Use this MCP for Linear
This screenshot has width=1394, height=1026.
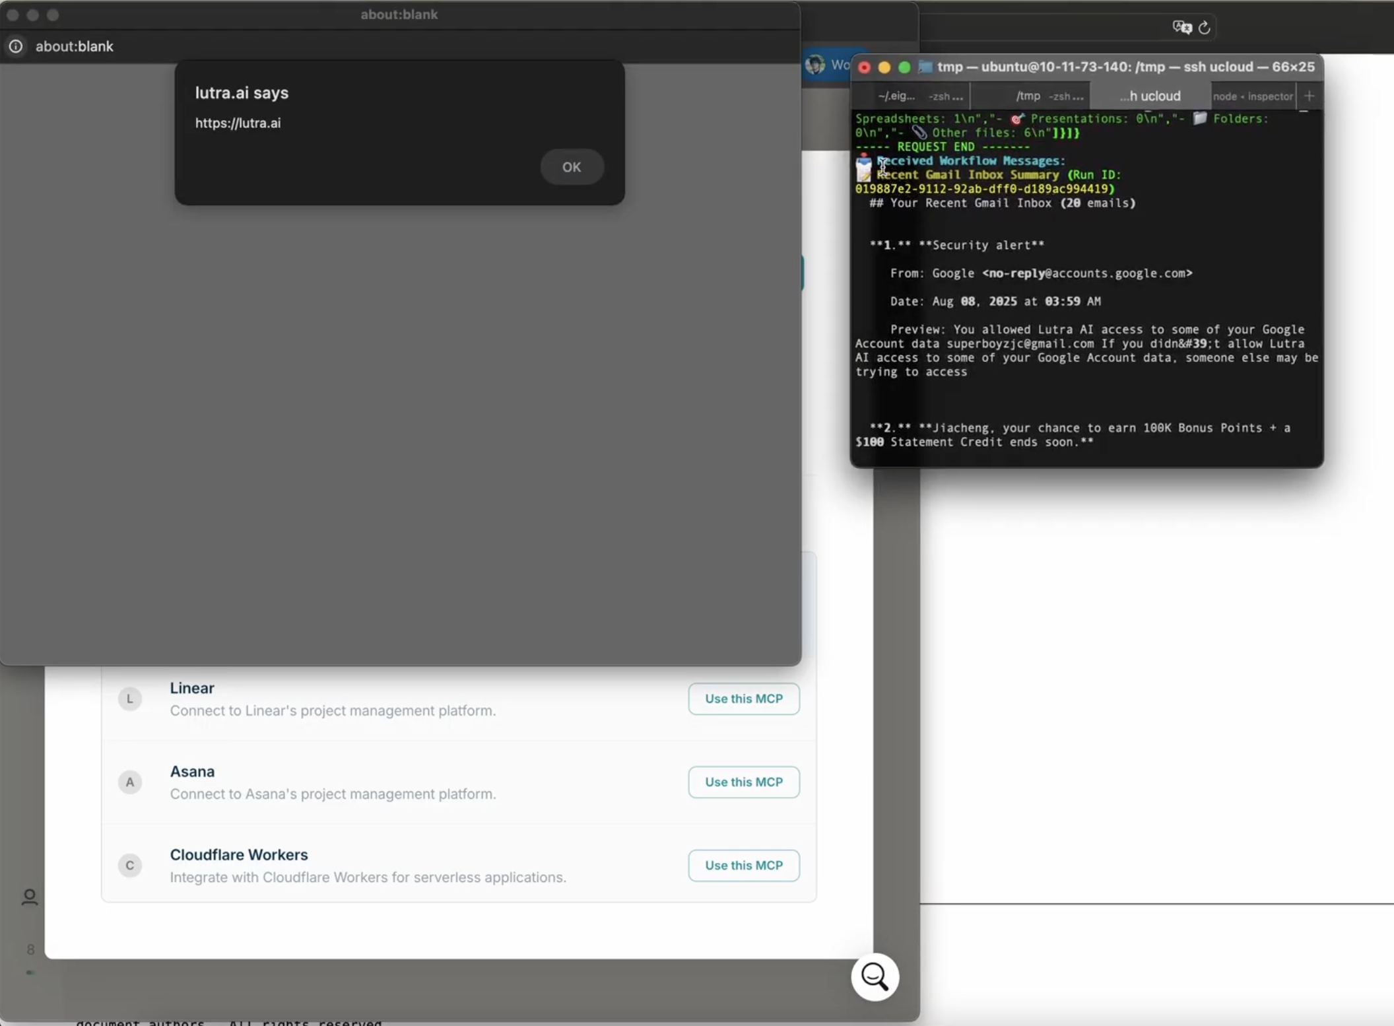[743, 699]
